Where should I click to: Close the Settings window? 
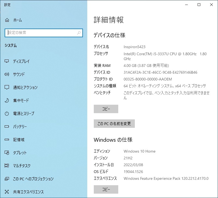211,5
